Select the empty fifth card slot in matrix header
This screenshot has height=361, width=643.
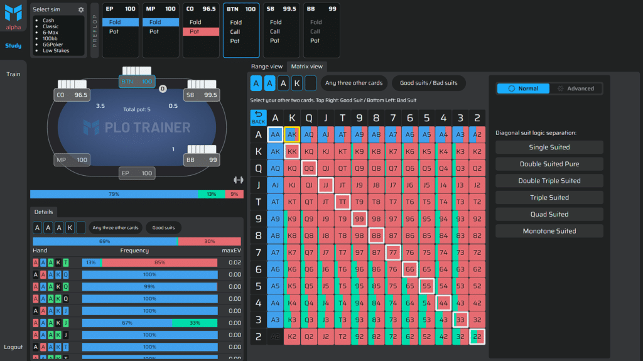coord(310,83)
